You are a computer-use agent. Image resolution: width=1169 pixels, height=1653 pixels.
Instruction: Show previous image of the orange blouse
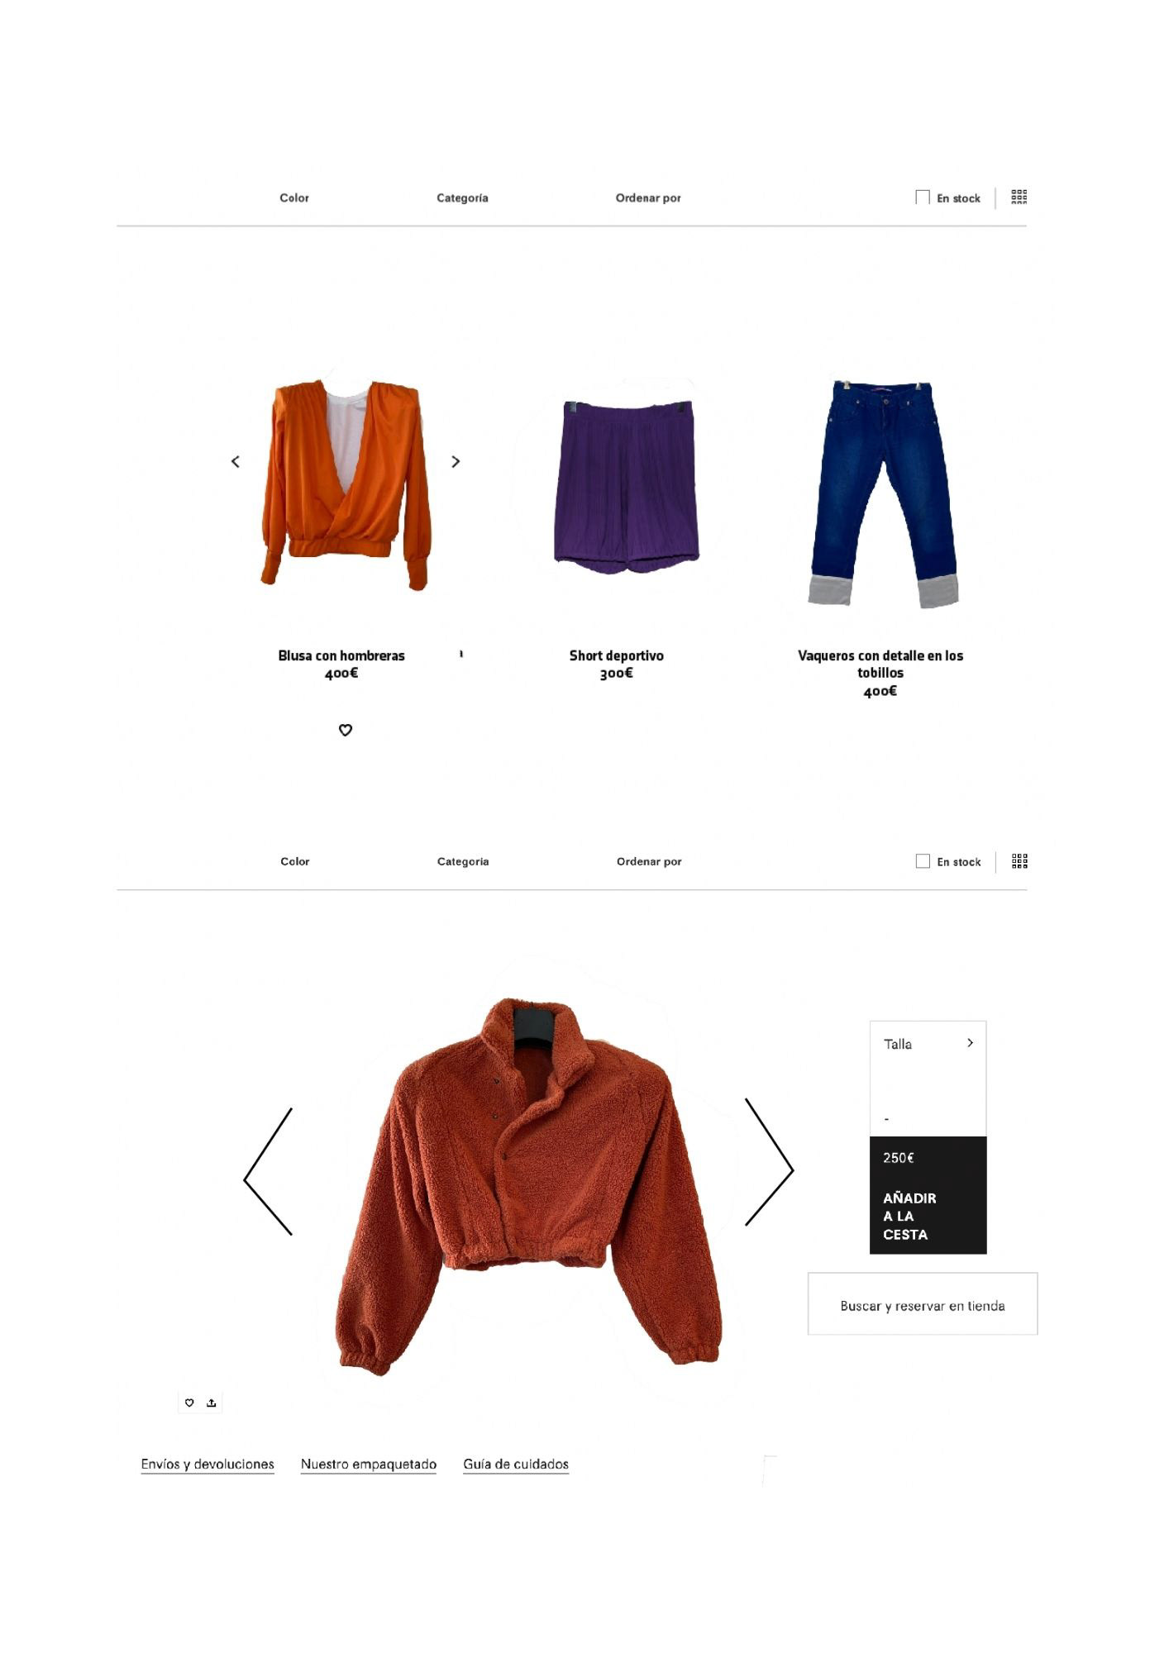[x=236, y=462]
